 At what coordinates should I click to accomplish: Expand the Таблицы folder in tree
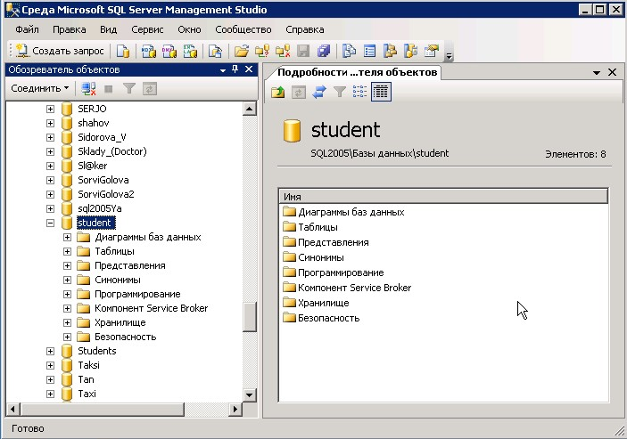pyautogui.click(x=67, y=251)
